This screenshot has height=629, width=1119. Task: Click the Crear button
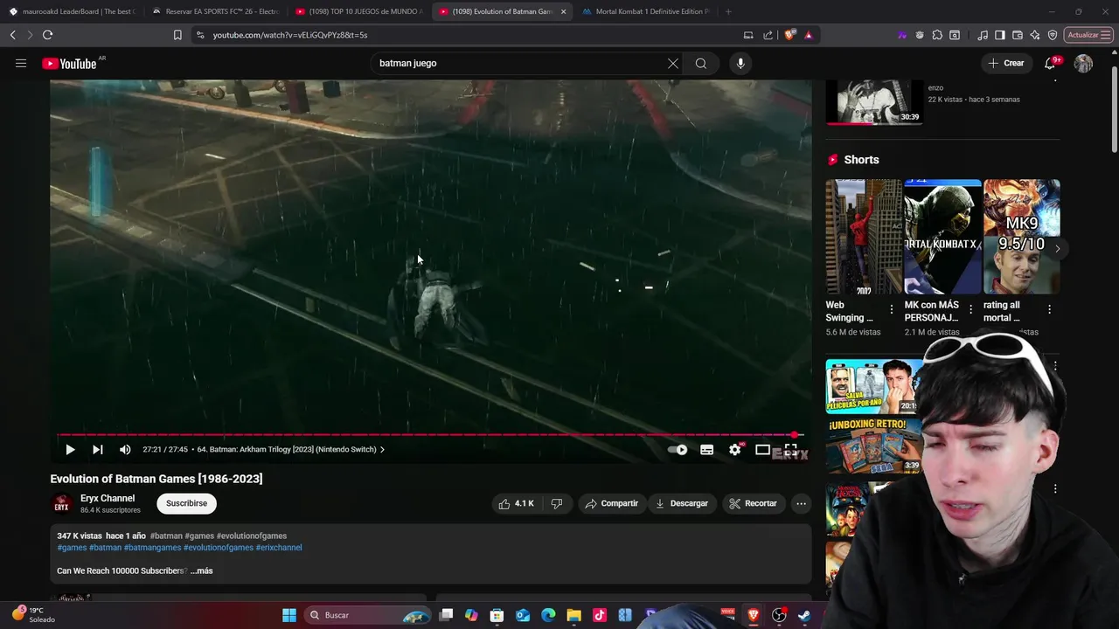(x=1006, y=63)
